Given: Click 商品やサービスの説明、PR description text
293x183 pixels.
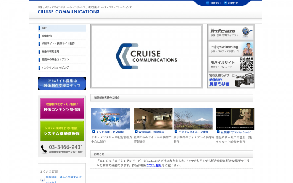Looking at the screenshot, I should (x=234, y=138).
